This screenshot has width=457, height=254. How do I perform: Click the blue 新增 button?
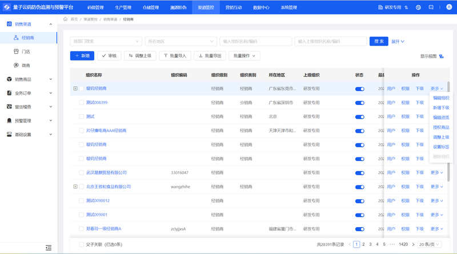[82, 56]
